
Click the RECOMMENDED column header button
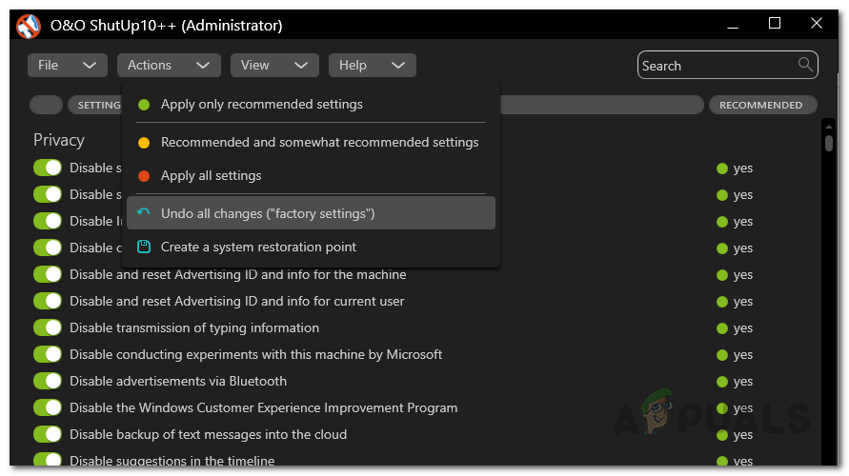[x=761, y=105]
